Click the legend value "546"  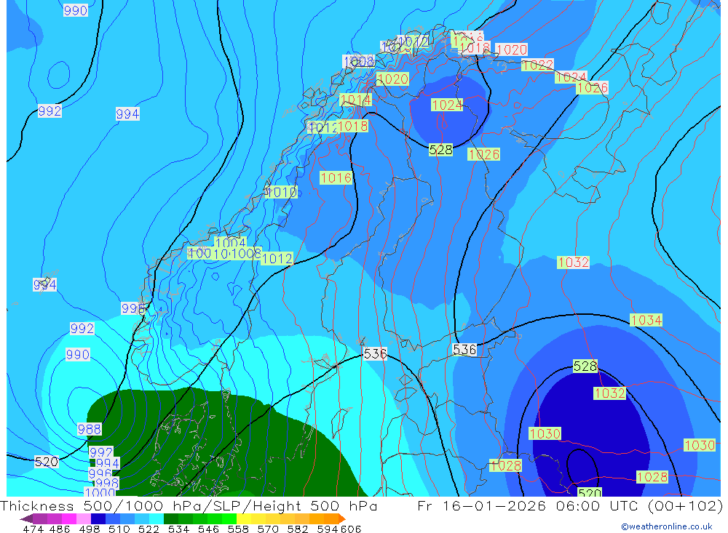[x=208, y=529]
